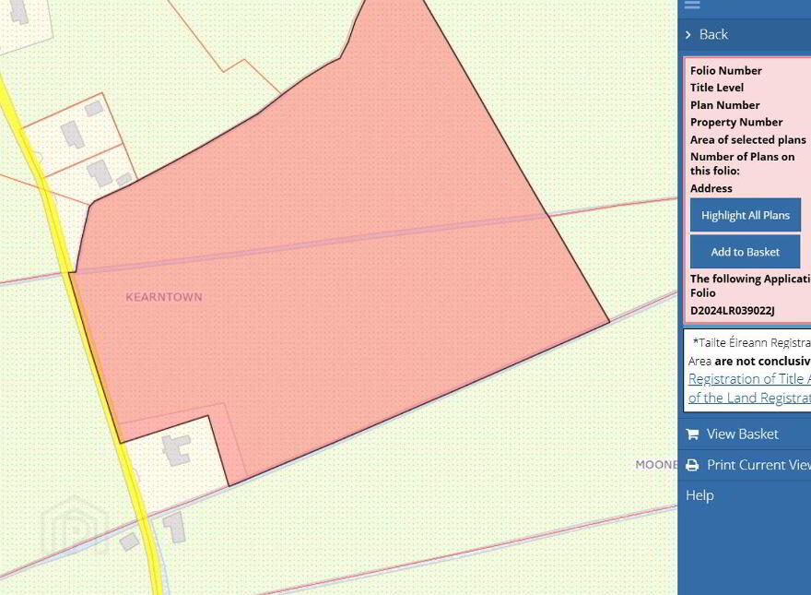Click the printer icon
The image size is (811, 595).
click(x=692, y=465)
